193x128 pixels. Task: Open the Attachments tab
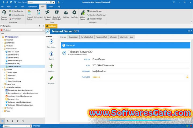124,37
